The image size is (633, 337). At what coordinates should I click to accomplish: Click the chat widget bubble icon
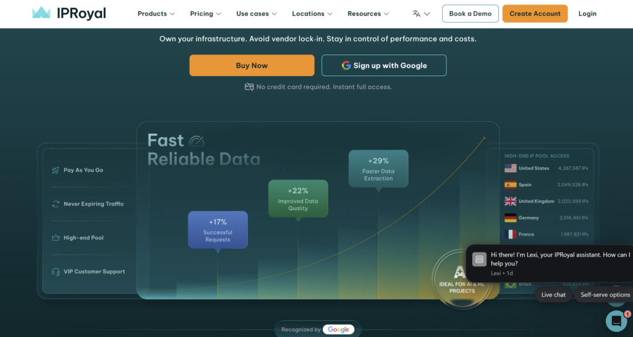[x=616, y=321]
